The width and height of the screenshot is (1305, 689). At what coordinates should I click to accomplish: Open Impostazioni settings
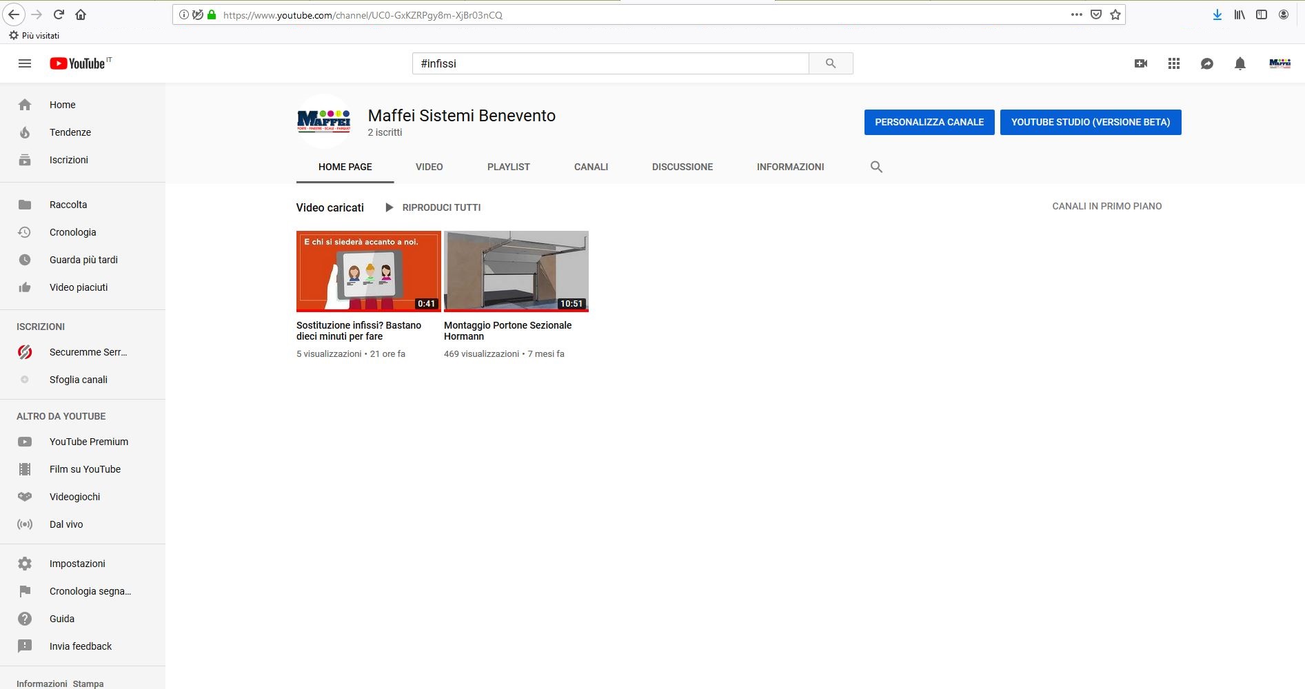pyautogui.click(x=83, y=564)
